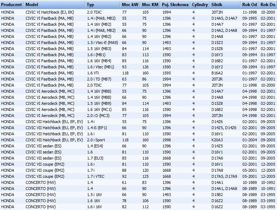Select engine cell D17A8
Viewport: 277px width, 210px height.
(x=217, y=170)
